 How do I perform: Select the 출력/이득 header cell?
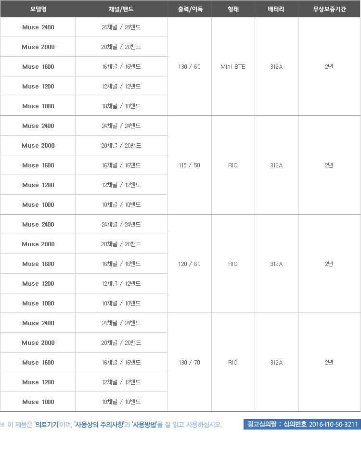tap(190, 9)
